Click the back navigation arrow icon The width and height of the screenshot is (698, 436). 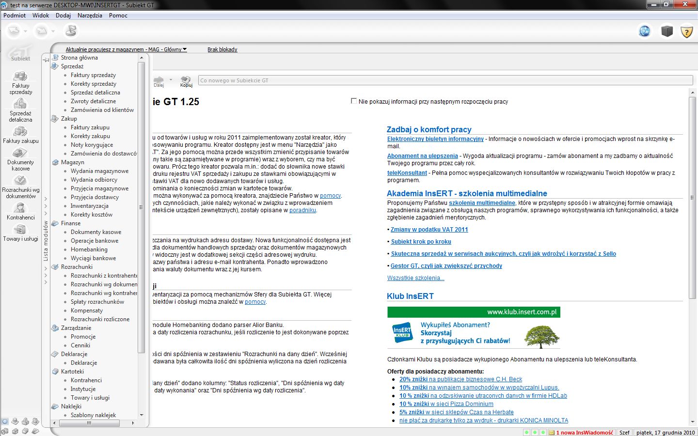click(14, 31)
